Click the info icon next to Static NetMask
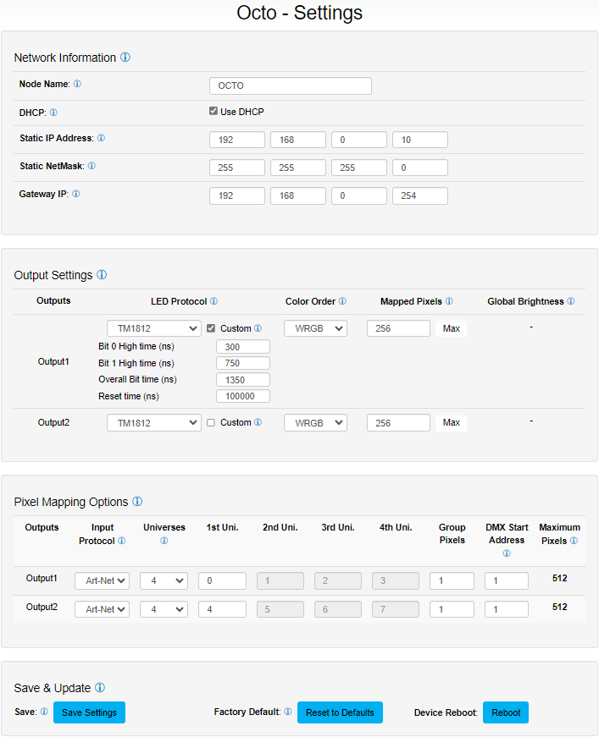This screenshot has height=737, width=599. coord(92,166)
